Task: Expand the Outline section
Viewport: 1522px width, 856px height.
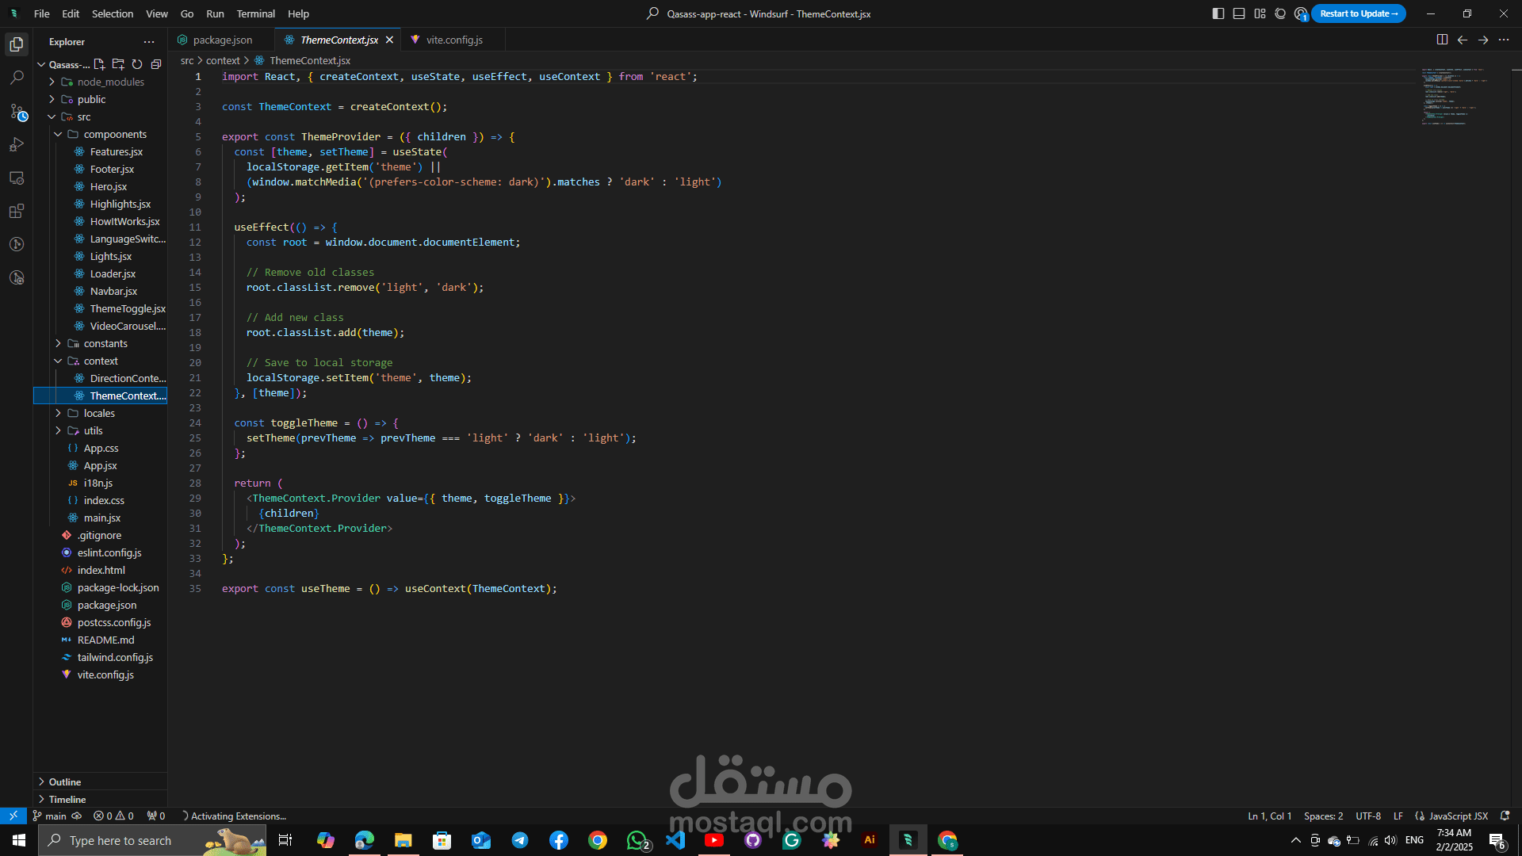Action: point(65,781)
